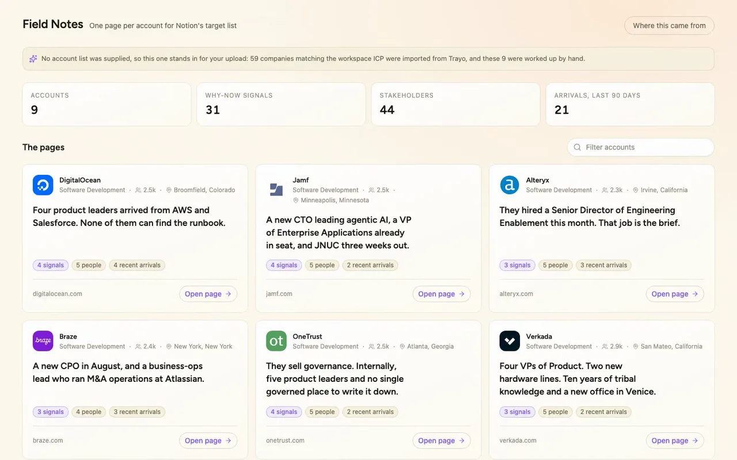This screenshot has width=737, height=460.
Task: Click the Why-Now Signals stat card
Action: [x=281, y=104]
